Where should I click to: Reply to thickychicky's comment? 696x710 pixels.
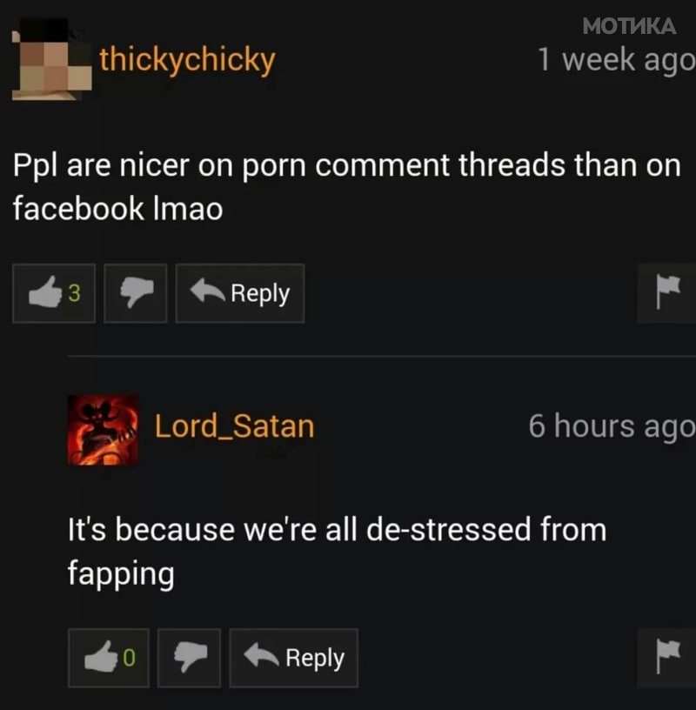tap(240, 293)
